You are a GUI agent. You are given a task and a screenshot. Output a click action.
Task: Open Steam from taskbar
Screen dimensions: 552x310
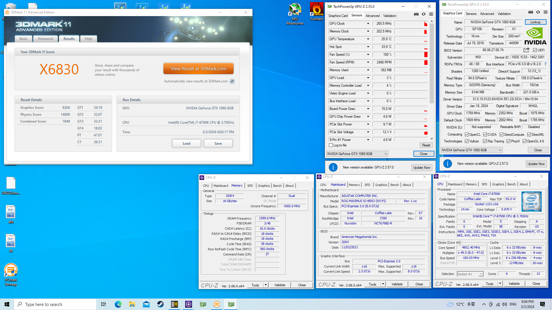click(160, 304)
